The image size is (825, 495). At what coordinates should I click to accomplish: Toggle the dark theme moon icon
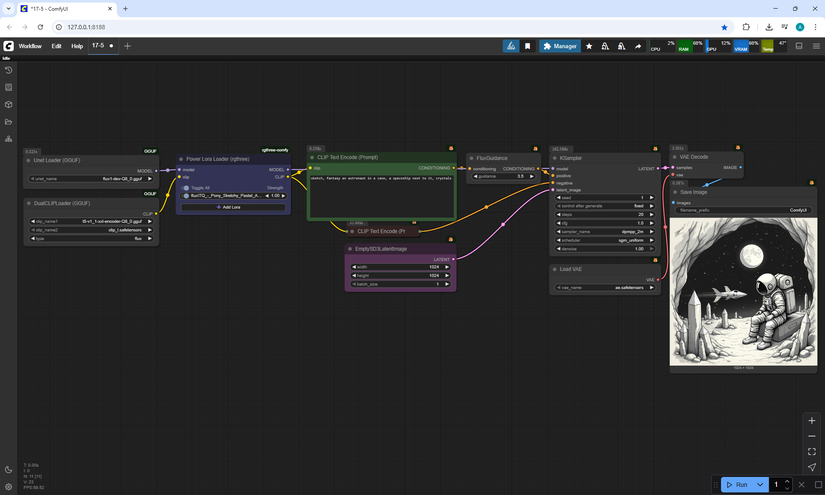coord(9,470)
